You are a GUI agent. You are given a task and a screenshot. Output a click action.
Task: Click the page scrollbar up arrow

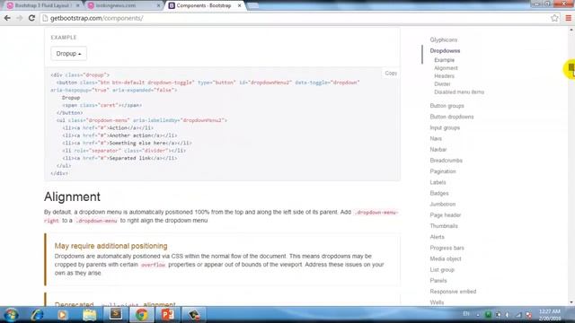[571, 30]
